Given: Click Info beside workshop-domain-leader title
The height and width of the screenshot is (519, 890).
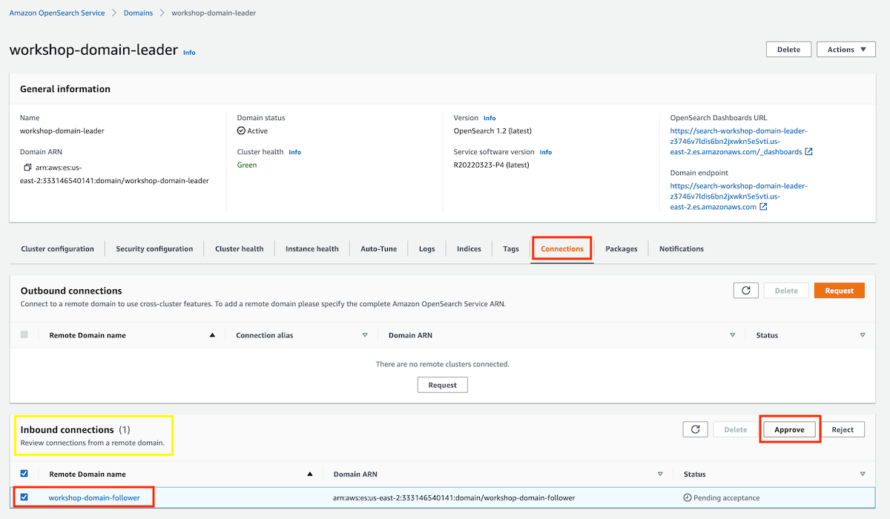Looking at the screenshot, I should (189, 53).
